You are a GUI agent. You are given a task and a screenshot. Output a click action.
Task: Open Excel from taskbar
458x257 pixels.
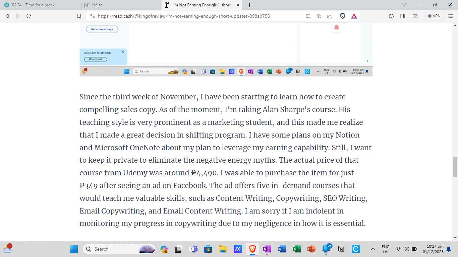[x=297, y=249]
